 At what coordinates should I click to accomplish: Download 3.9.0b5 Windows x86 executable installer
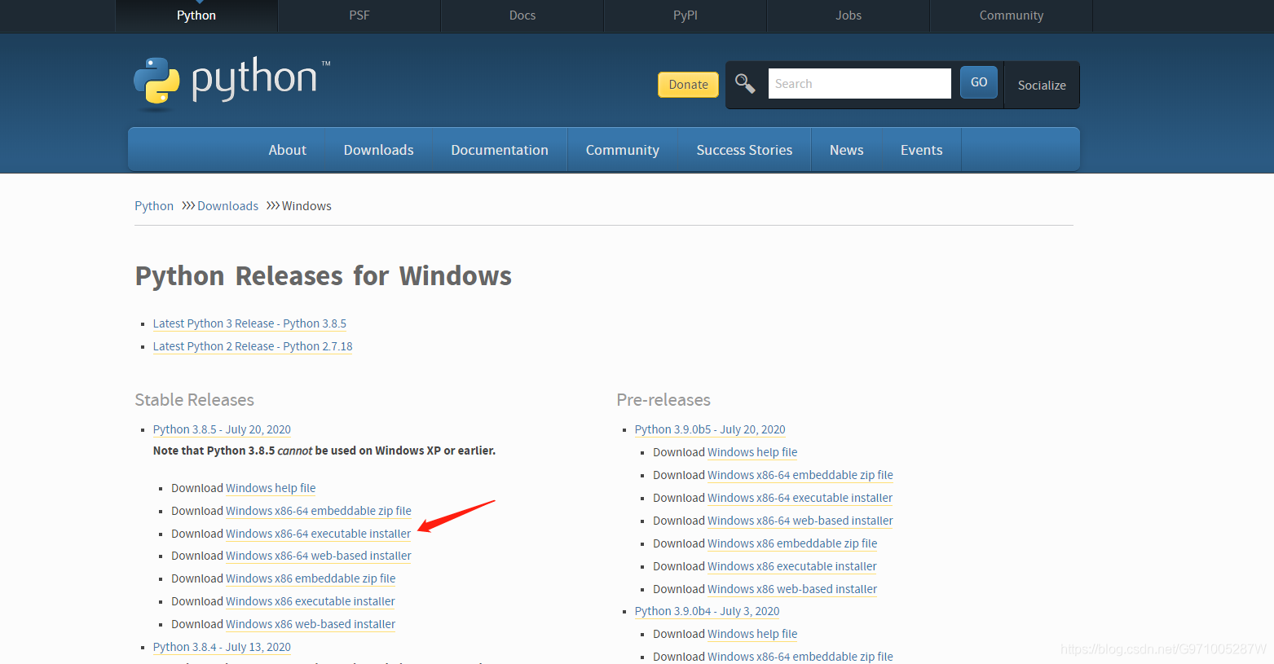pyautogui.click(x=792, y=566)
